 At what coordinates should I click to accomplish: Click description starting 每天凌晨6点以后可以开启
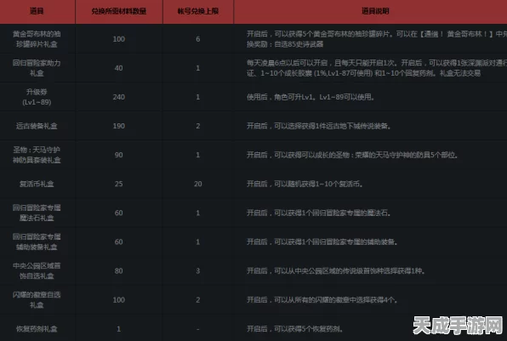point(377,68)
